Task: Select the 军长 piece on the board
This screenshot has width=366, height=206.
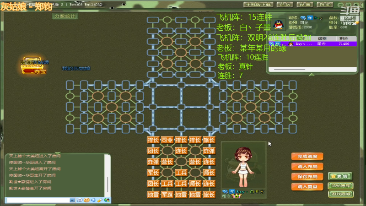Action: tap(153, 173)
